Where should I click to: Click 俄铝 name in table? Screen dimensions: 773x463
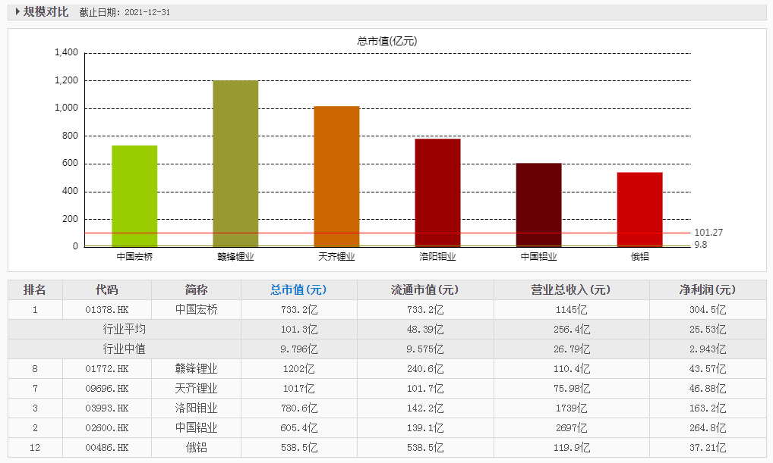pos(196,447)
